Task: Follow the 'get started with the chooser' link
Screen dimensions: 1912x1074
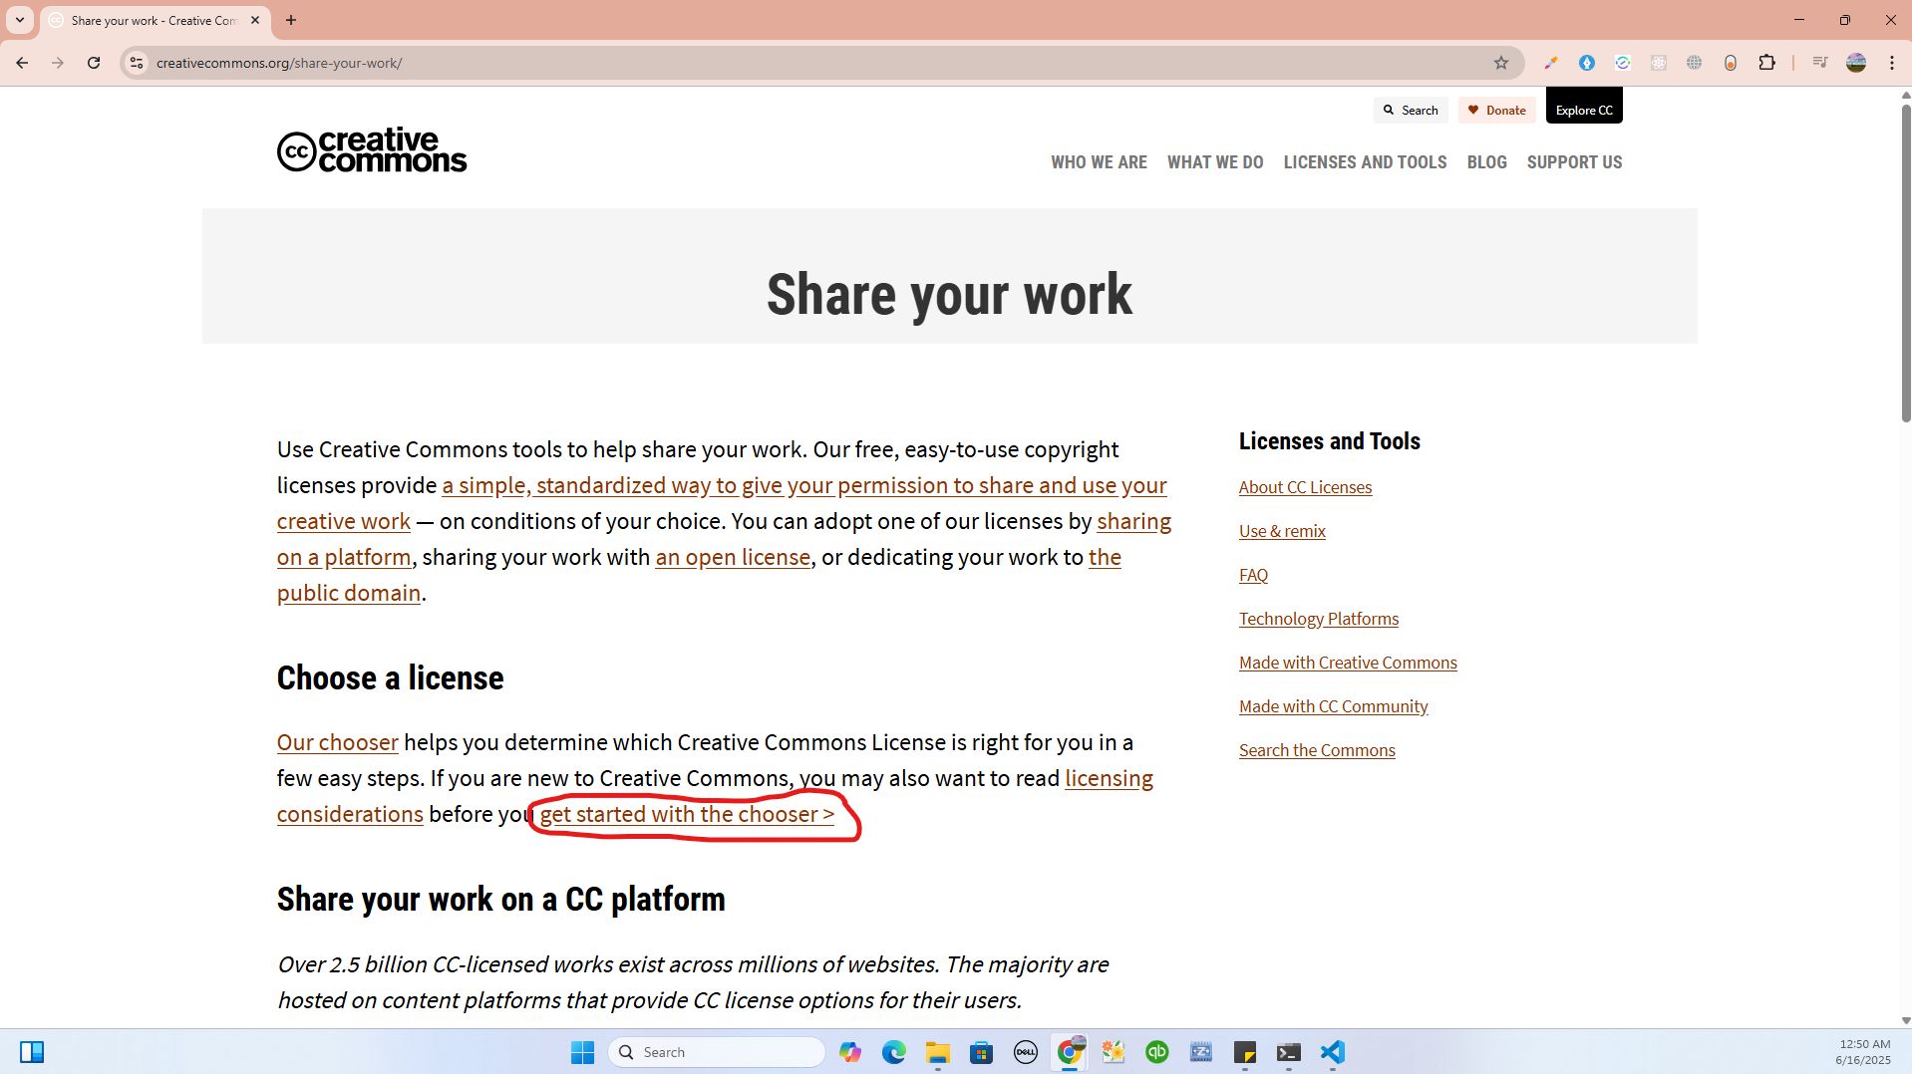Action: click(x=687, y=814)
